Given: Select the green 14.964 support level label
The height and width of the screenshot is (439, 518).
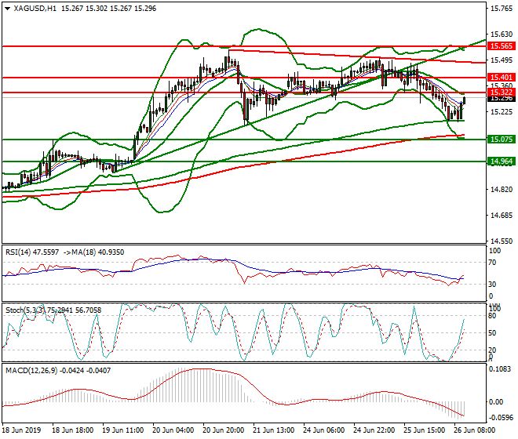Looking at the screenshot, I should click(502, 161).
